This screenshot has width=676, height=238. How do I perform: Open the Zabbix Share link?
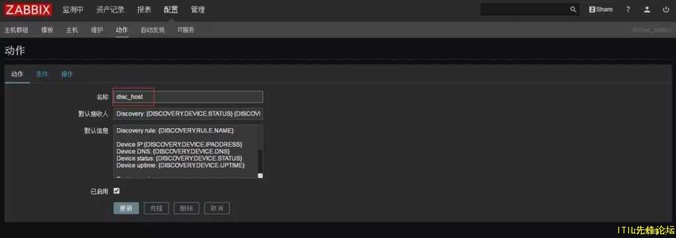601,9
